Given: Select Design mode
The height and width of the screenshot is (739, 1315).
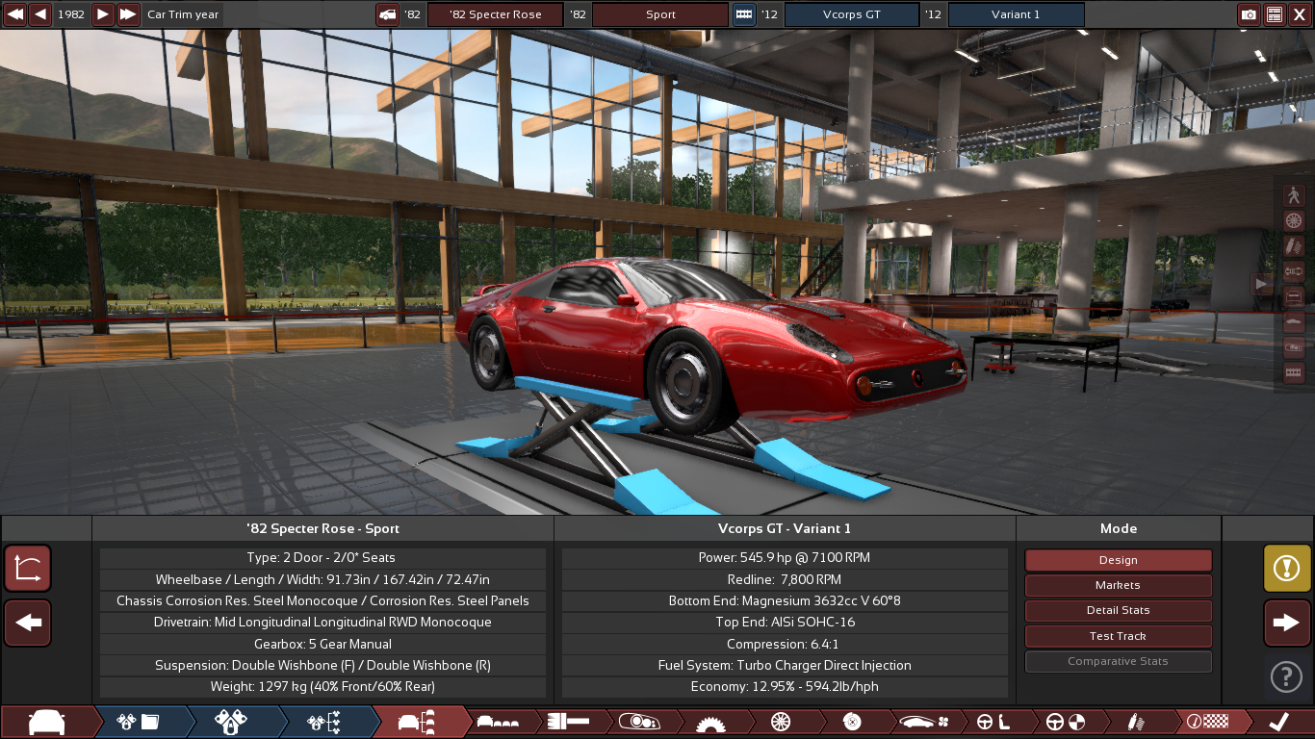Looking at the screenshot, I should click(x=1118, y=560).
